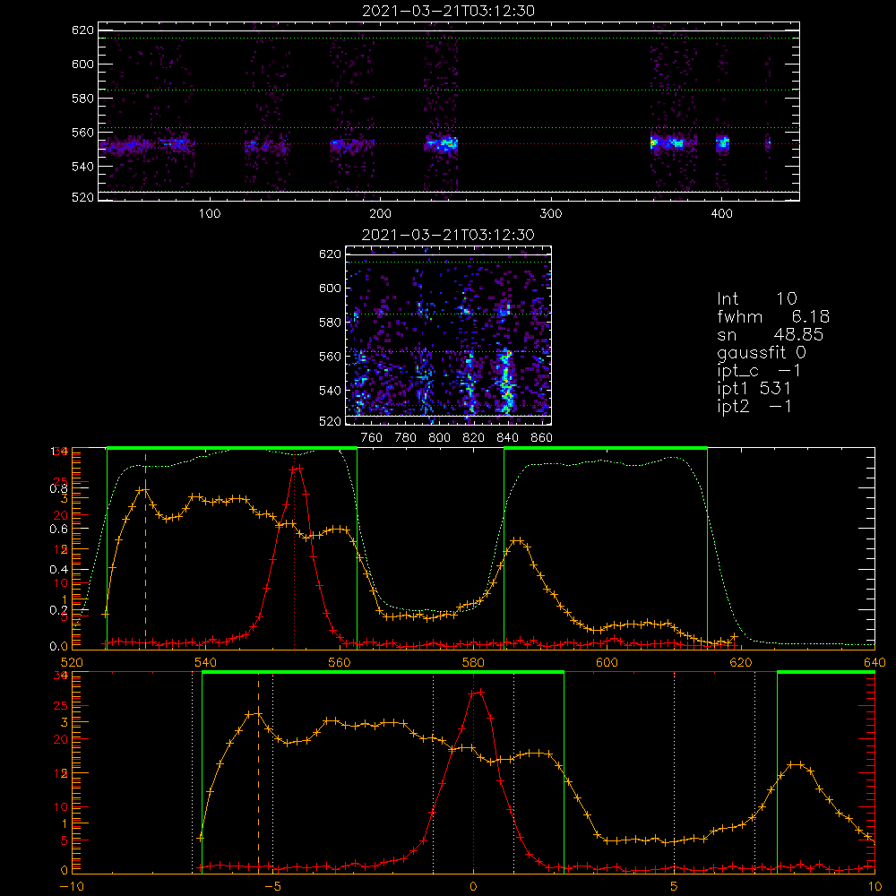Click x-axis label -5 on bottom plot
Viewport: 896px width, 896px height.
tap(272, 886)
